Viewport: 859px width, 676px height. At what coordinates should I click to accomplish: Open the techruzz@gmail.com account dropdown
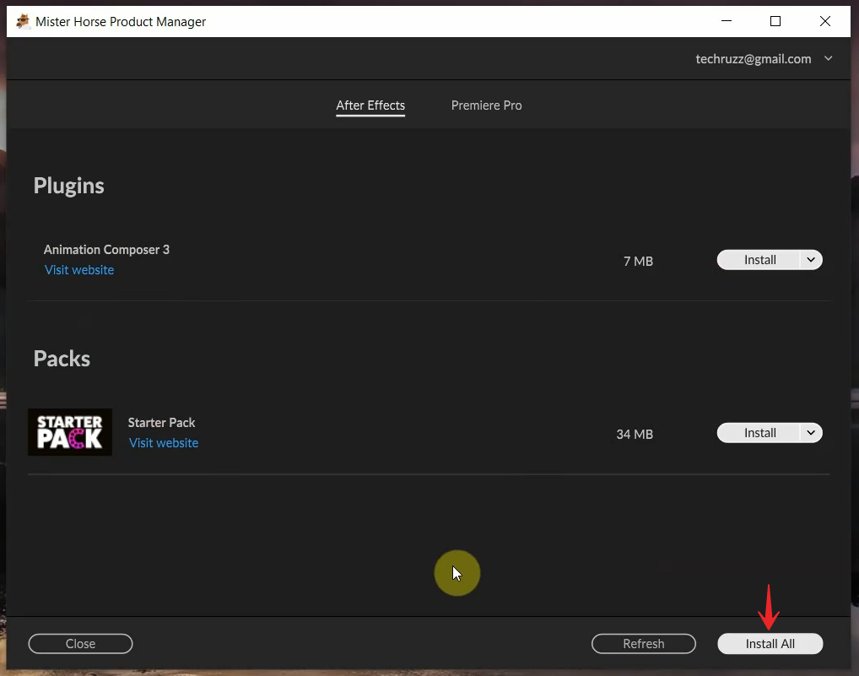[828, 59]
